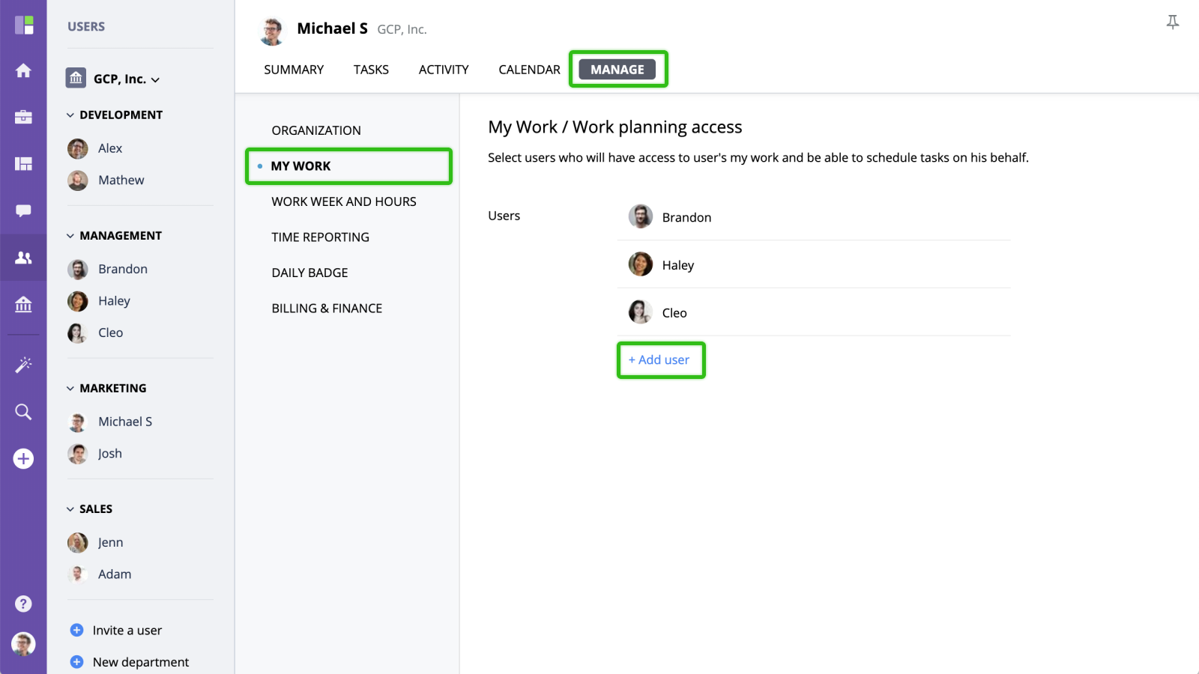The width and height of the screenshot is (1199, 674).
Task: Create a New department
Action: (140, 662)
